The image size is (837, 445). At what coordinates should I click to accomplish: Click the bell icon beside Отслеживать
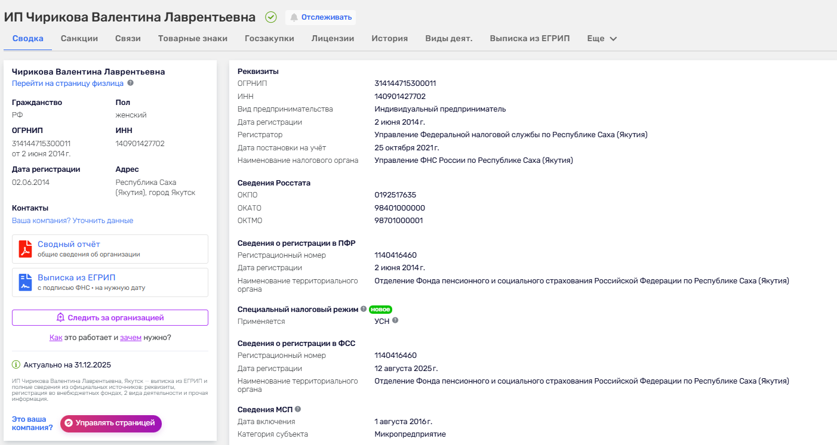294,17
